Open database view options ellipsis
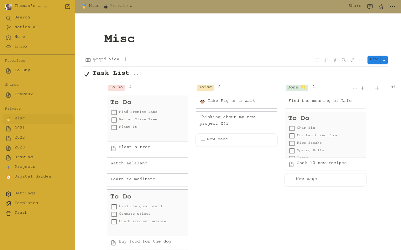The height and width of the screenshot is (250, 401). (x=361, y=60)
